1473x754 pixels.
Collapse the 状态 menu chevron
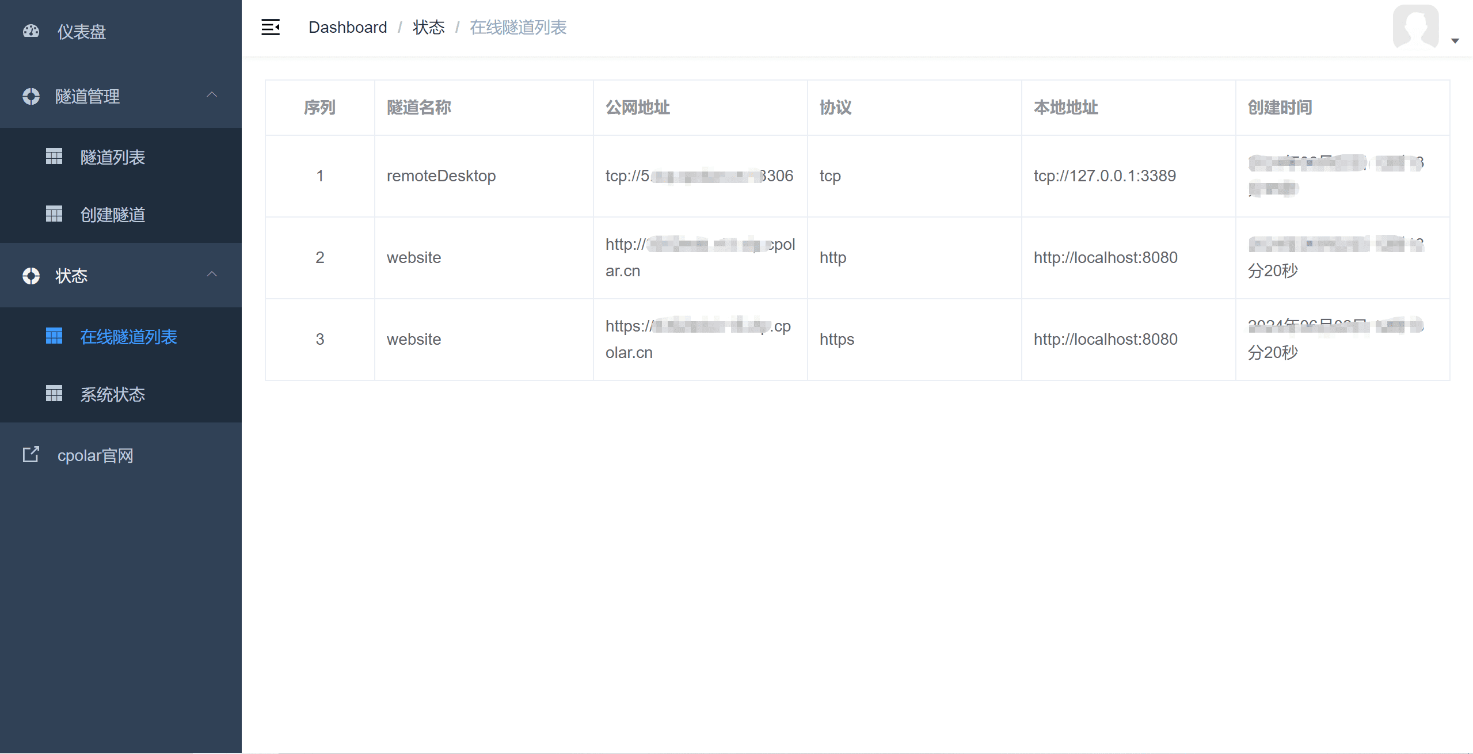click(212, 275)
